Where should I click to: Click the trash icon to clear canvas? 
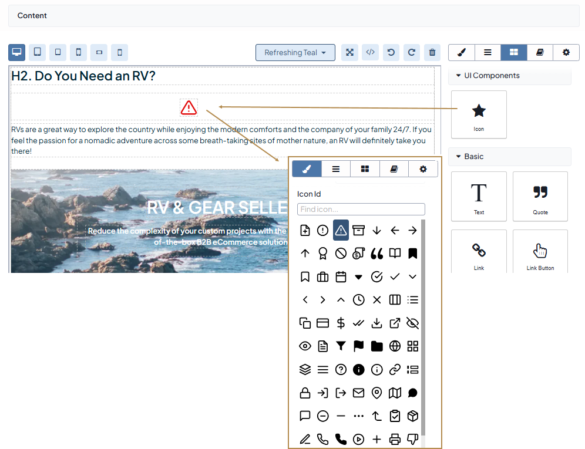[x=432, y=52]
